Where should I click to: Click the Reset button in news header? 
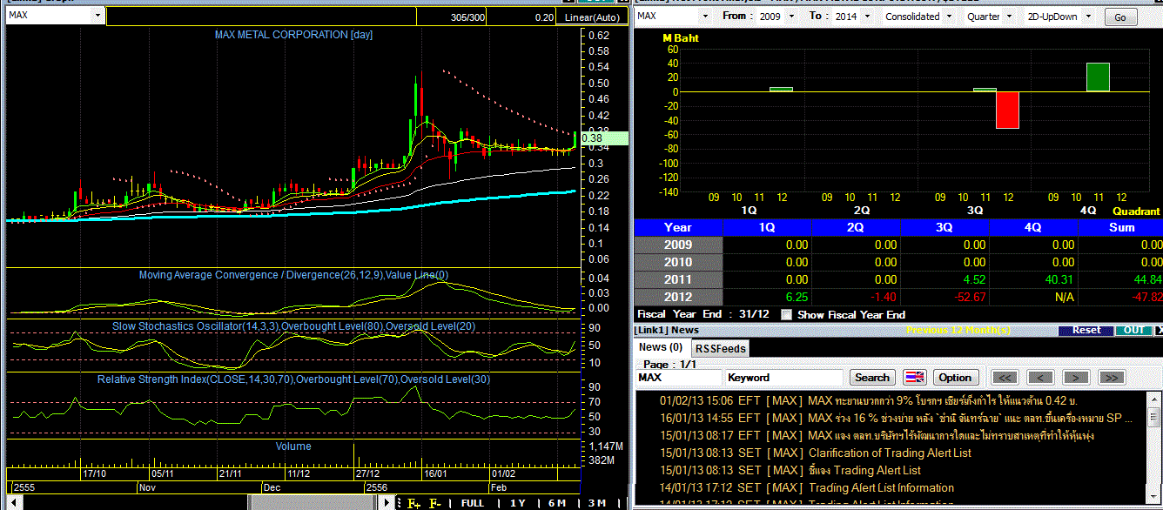tap(1086, 331)
